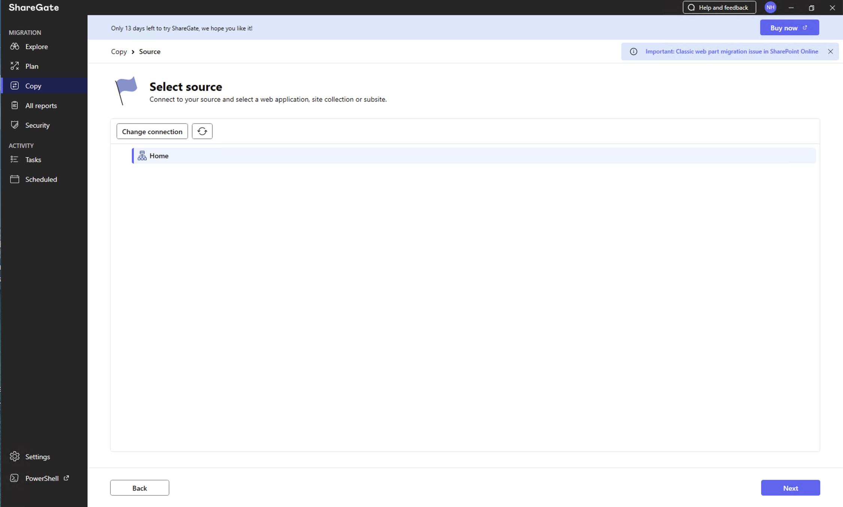Open Help and feedback
Image resolution: width=843 pixels, height=507 pixels.
point(719,7)
